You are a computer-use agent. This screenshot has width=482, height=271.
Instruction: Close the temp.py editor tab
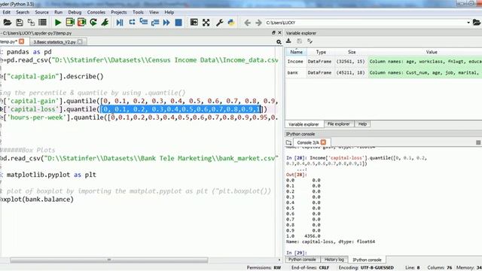pos(22,41)
